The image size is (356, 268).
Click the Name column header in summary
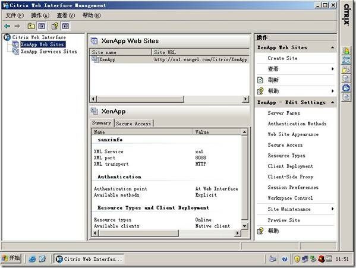point(142,132)
